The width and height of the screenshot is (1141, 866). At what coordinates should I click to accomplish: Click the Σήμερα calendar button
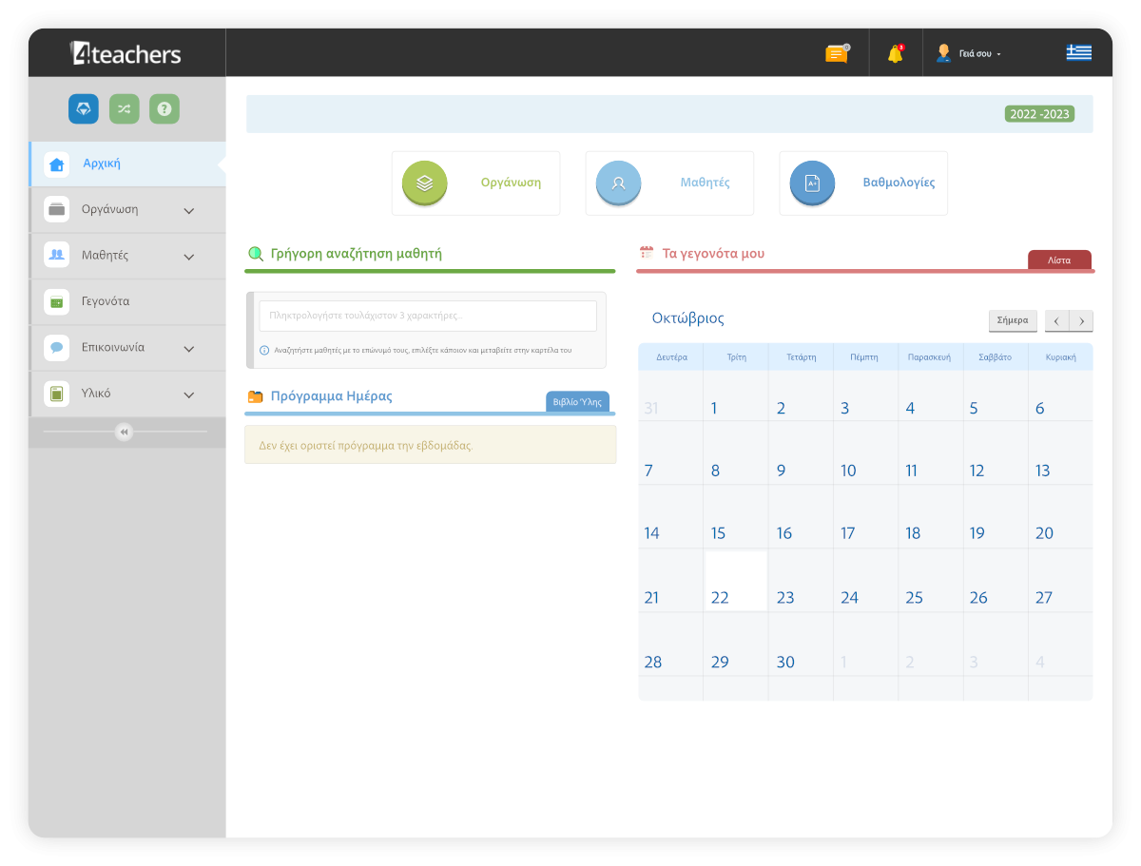pyautogui.click(x=1012, y=321)
